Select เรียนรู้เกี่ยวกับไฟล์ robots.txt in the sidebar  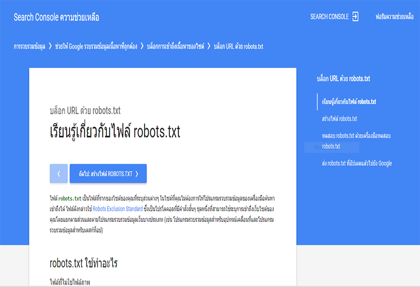click(x=349, y=102)
